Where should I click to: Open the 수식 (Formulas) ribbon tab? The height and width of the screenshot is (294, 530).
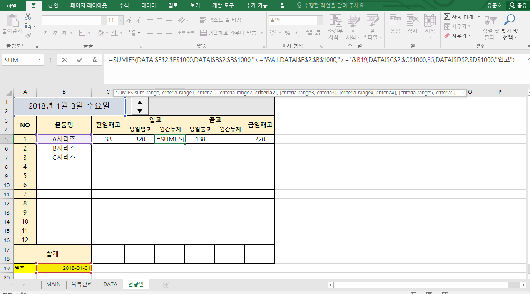[x=124, y=5]
